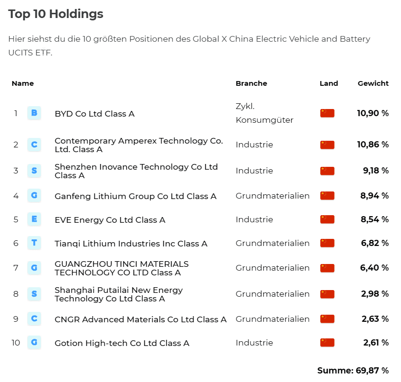Click the Summe 69,87 % total
This screenshot has height=382, width=401.
353,370
